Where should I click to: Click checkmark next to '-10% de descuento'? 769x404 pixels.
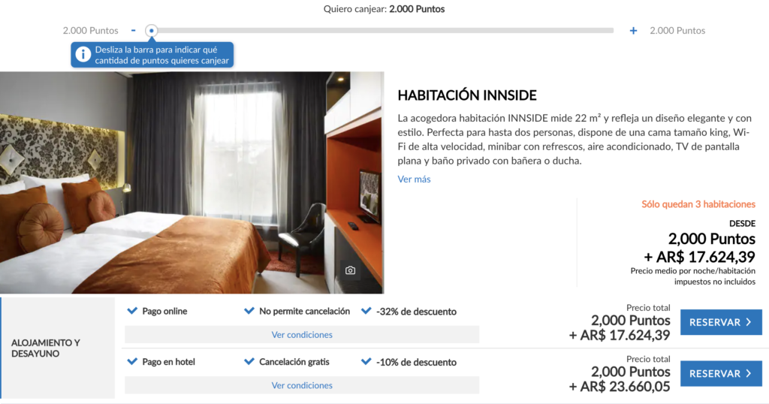pos(366,362)
